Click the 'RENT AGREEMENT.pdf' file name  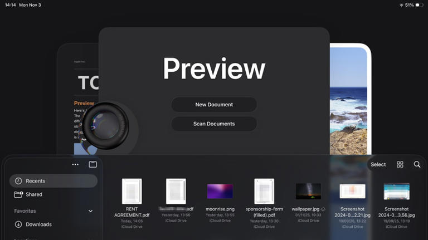pyautogui.click(x=132, y=212)
